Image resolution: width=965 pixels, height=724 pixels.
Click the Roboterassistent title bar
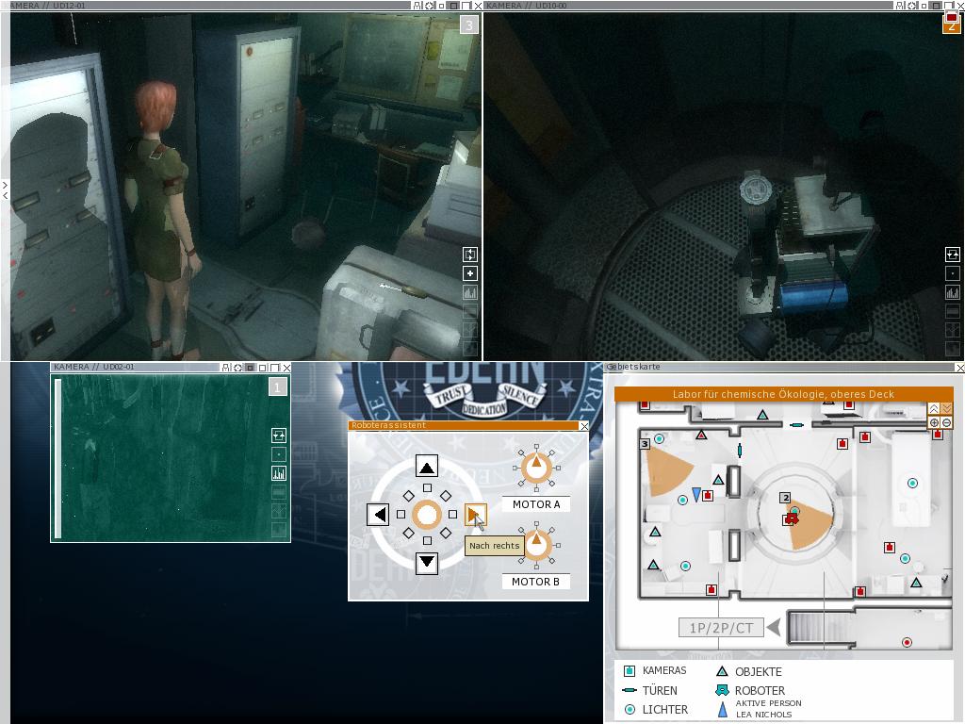point(464,425)
